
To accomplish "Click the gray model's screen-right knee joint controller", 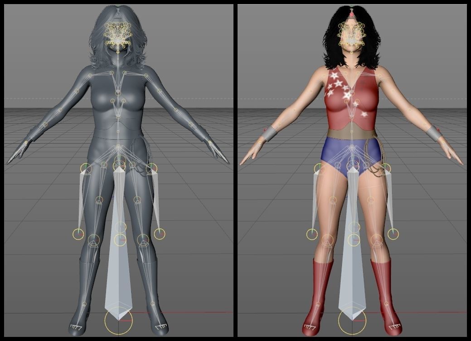I will coord(143,240).
